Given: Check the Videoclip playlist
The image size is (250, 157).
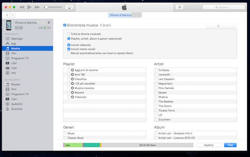Looking at the screenshot, I should pyautogui.click(x=69, y=97).
